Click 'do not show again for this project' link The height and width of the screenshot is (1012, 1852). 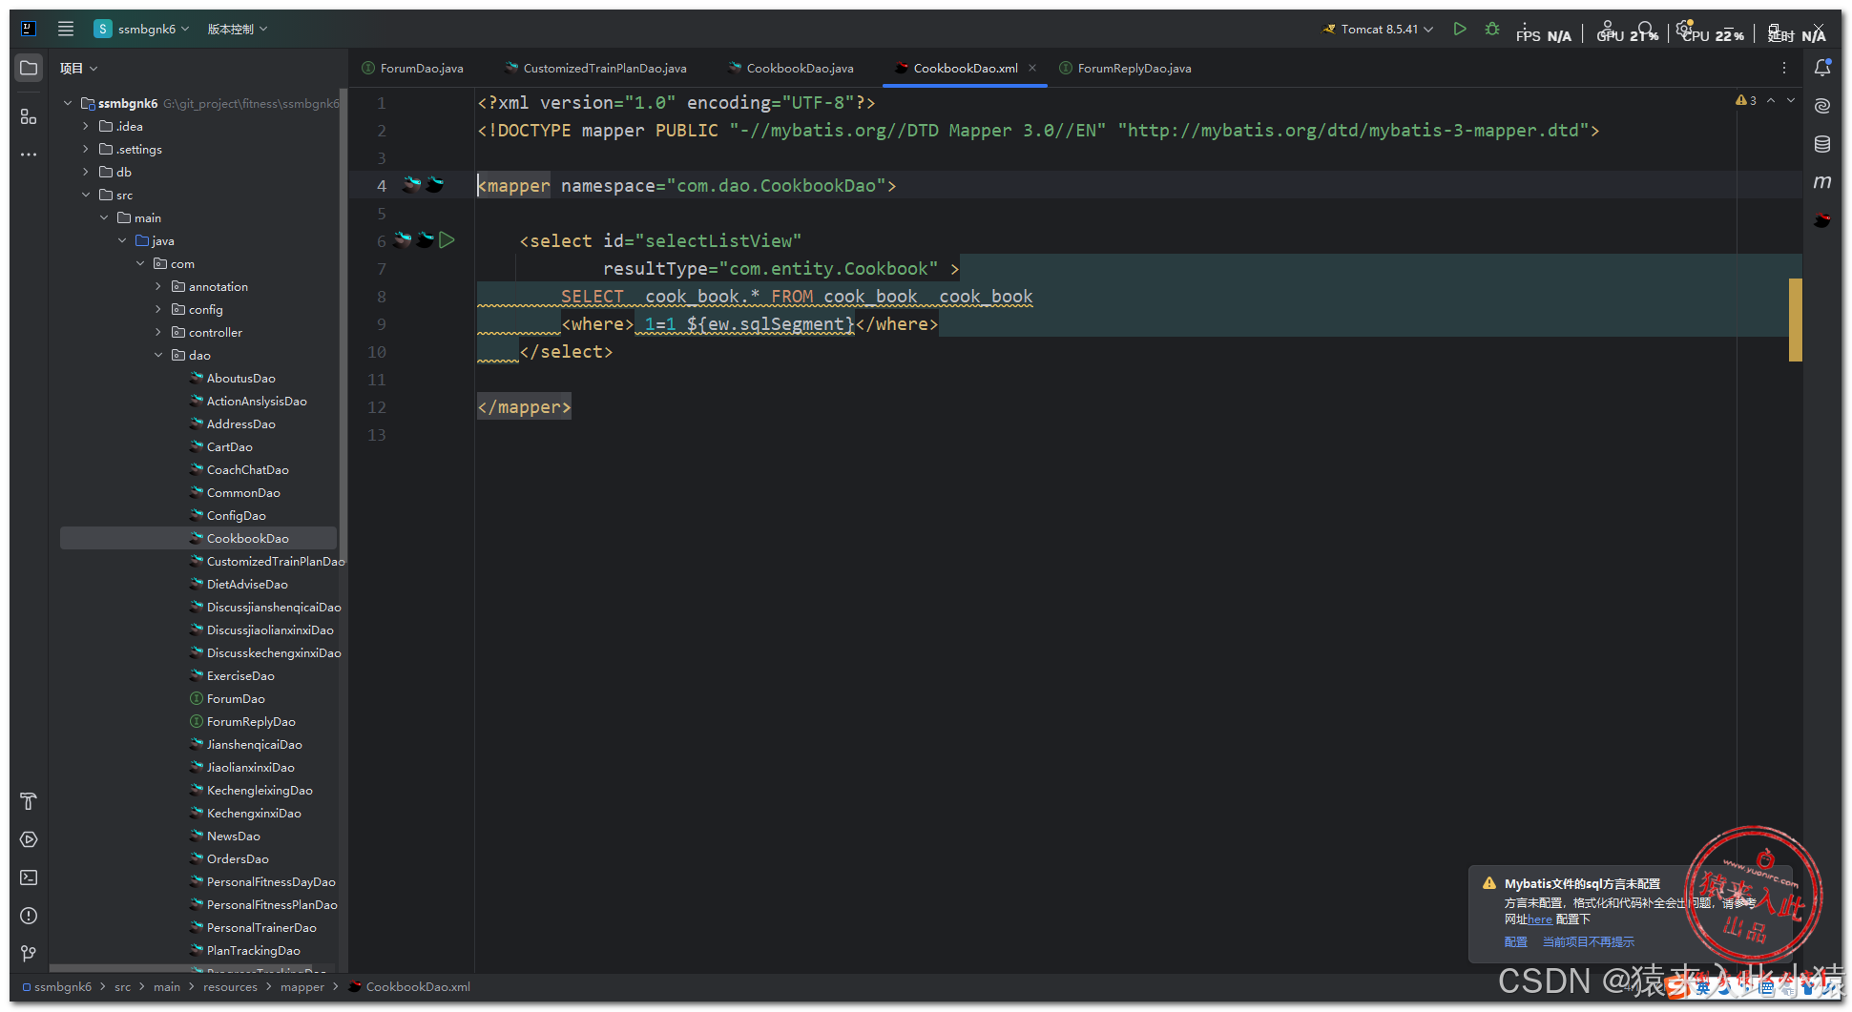[1588, 941]
